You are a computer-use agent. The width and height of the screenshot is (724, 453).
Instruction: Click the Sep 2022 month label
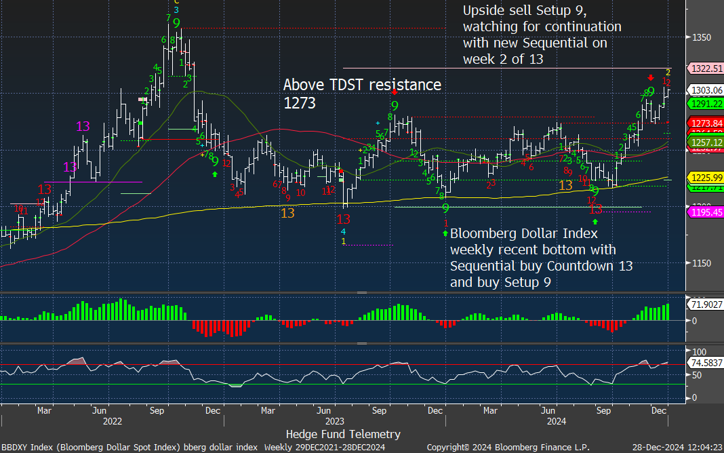pos(157,410)
